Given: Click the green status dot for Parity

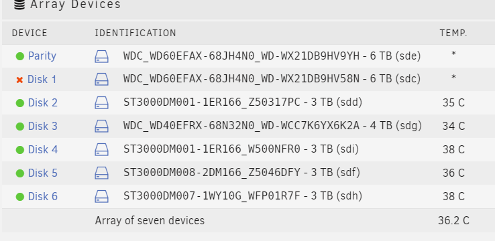Looking at the screenshot, I should click(x=20, y=56).
